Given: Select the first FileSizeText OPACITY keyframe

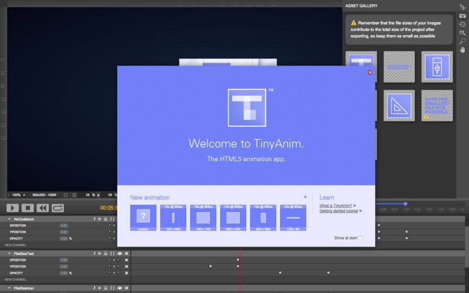Looking at the screenshot, I should (280, 272).
